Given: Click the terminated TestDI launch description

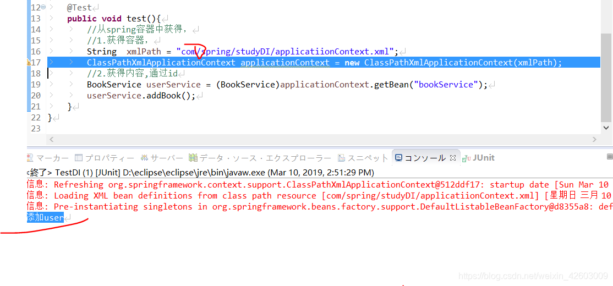Looking at the screenshot, I should coord(200,172).
